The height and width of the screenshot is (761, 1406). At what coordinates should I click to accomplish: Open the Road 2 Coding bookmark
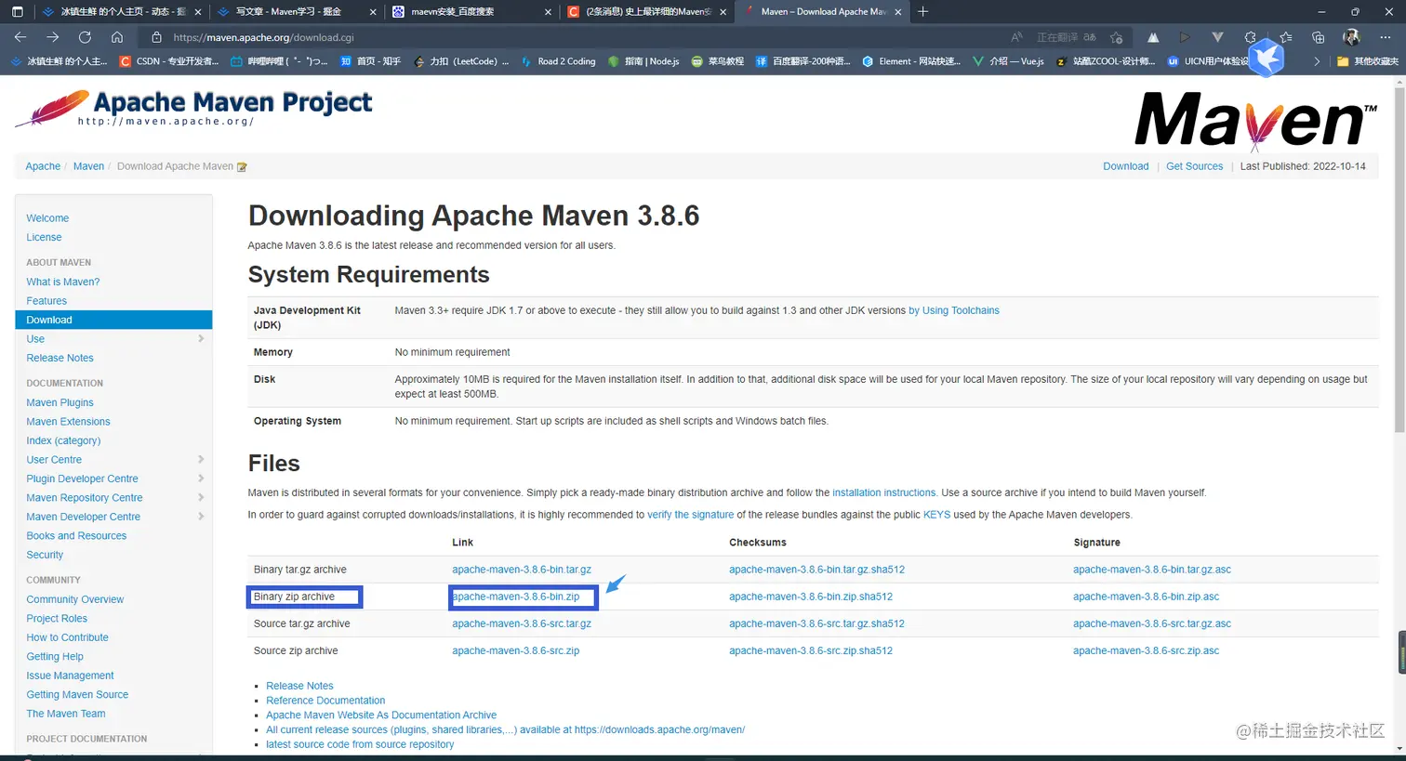pyautogui.click(x=558, y=61)
